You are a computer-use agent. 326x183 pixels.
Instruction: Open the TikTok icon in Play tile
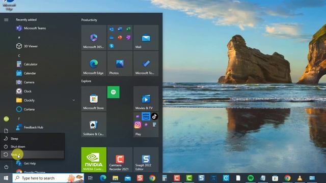tap(154, 116)
